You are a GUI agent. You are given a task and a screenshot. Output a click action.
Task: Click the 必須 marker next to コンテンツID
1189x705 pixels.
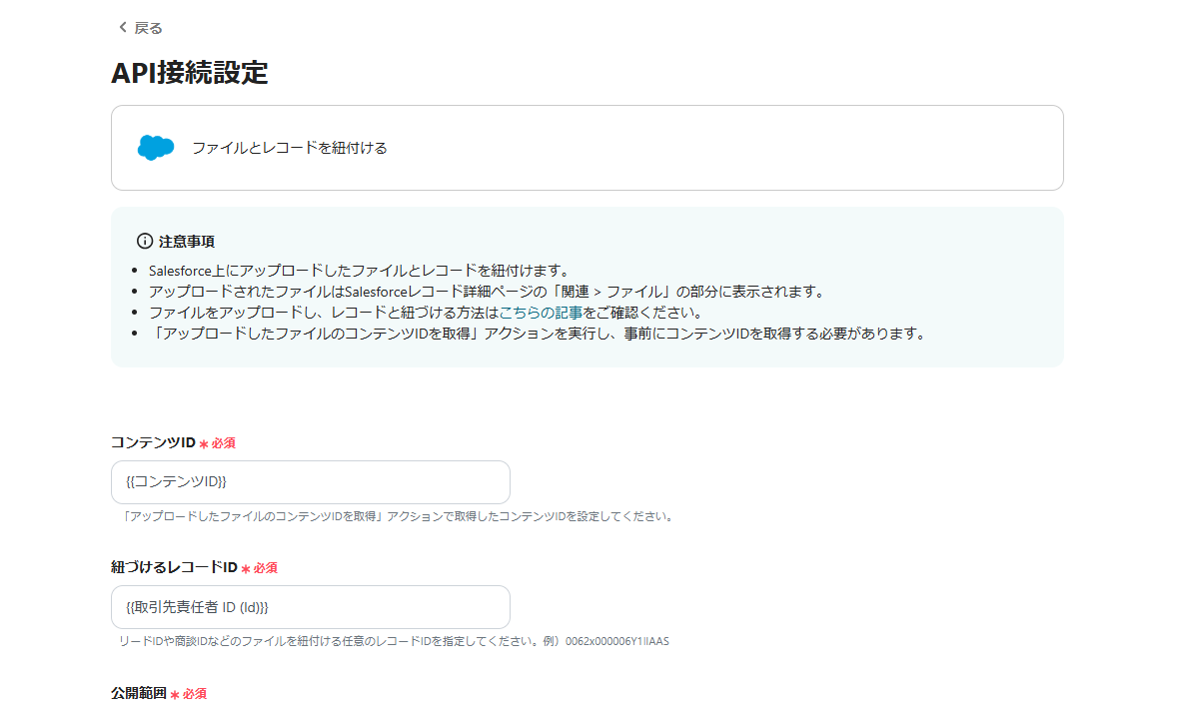pyautogui.click(x=217, y=443)
